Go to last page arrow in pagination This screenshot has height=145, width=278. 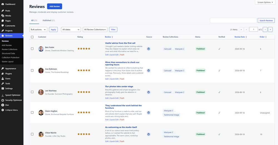tap(270, 30)
